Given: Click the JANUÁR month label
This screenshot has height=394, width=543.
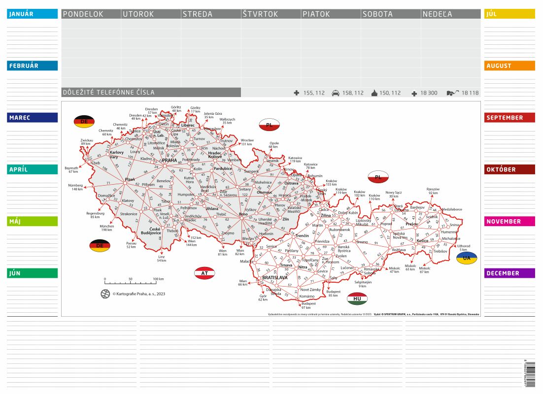Looking at the screenshot, I should pyautogui.click(x=33, y=14).
